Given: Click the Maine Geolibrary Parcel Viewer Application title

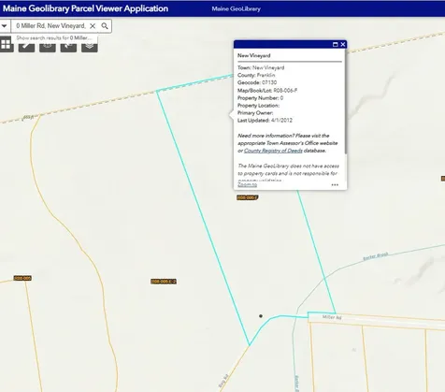Looking at the screenshot, I should click(x=85, y=8).
